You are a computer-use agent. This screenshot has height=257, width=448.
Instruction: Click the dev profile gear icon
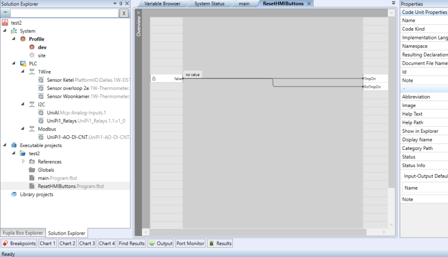click(32, 47)
